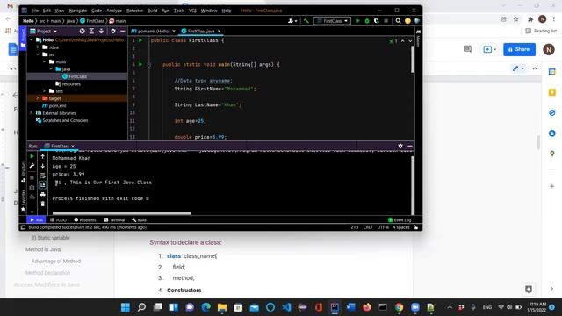Click run gutter arrow on line 1

point(140,40)
